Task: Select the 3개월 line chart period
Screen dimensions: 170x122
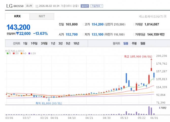Action: pos(44,43)
